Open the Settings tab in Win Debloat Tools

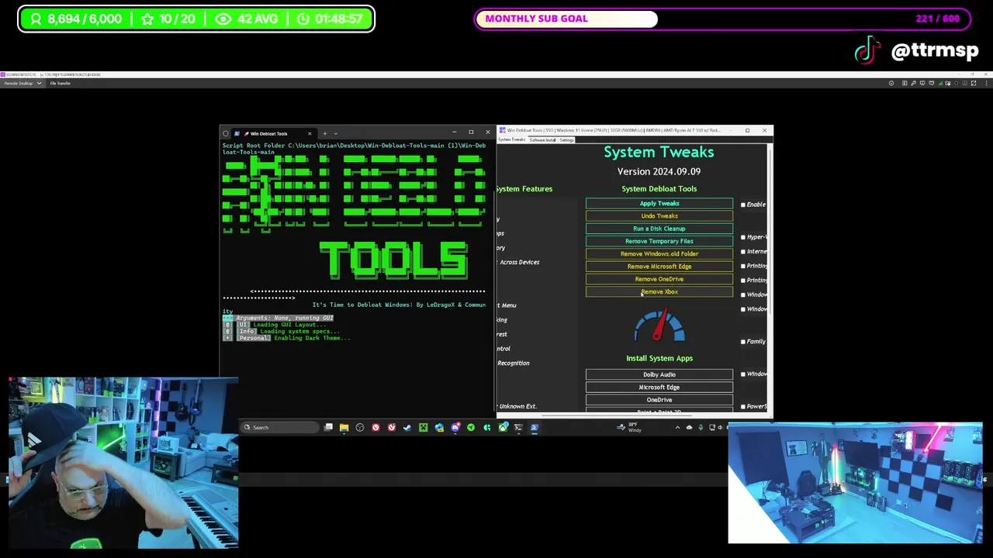[566, 140]
